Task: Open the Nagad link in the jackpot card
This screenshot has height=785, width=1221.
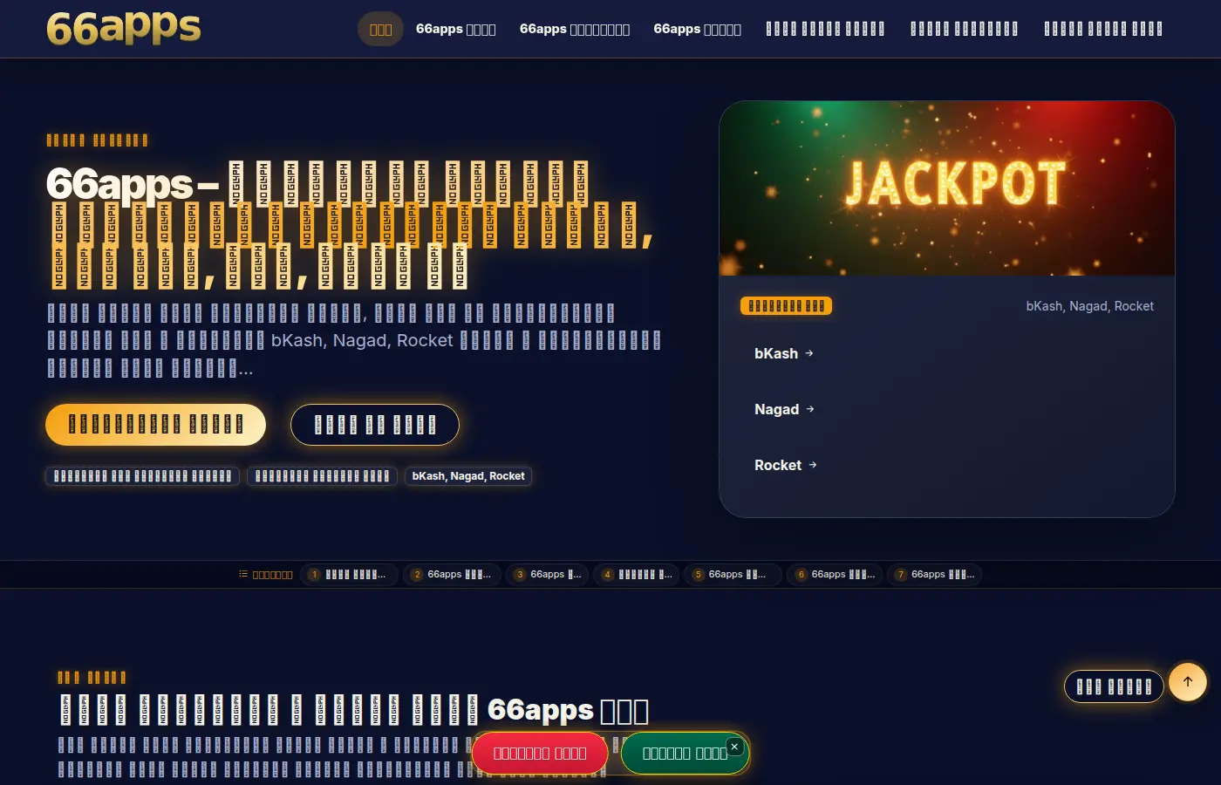Action: 784,409
